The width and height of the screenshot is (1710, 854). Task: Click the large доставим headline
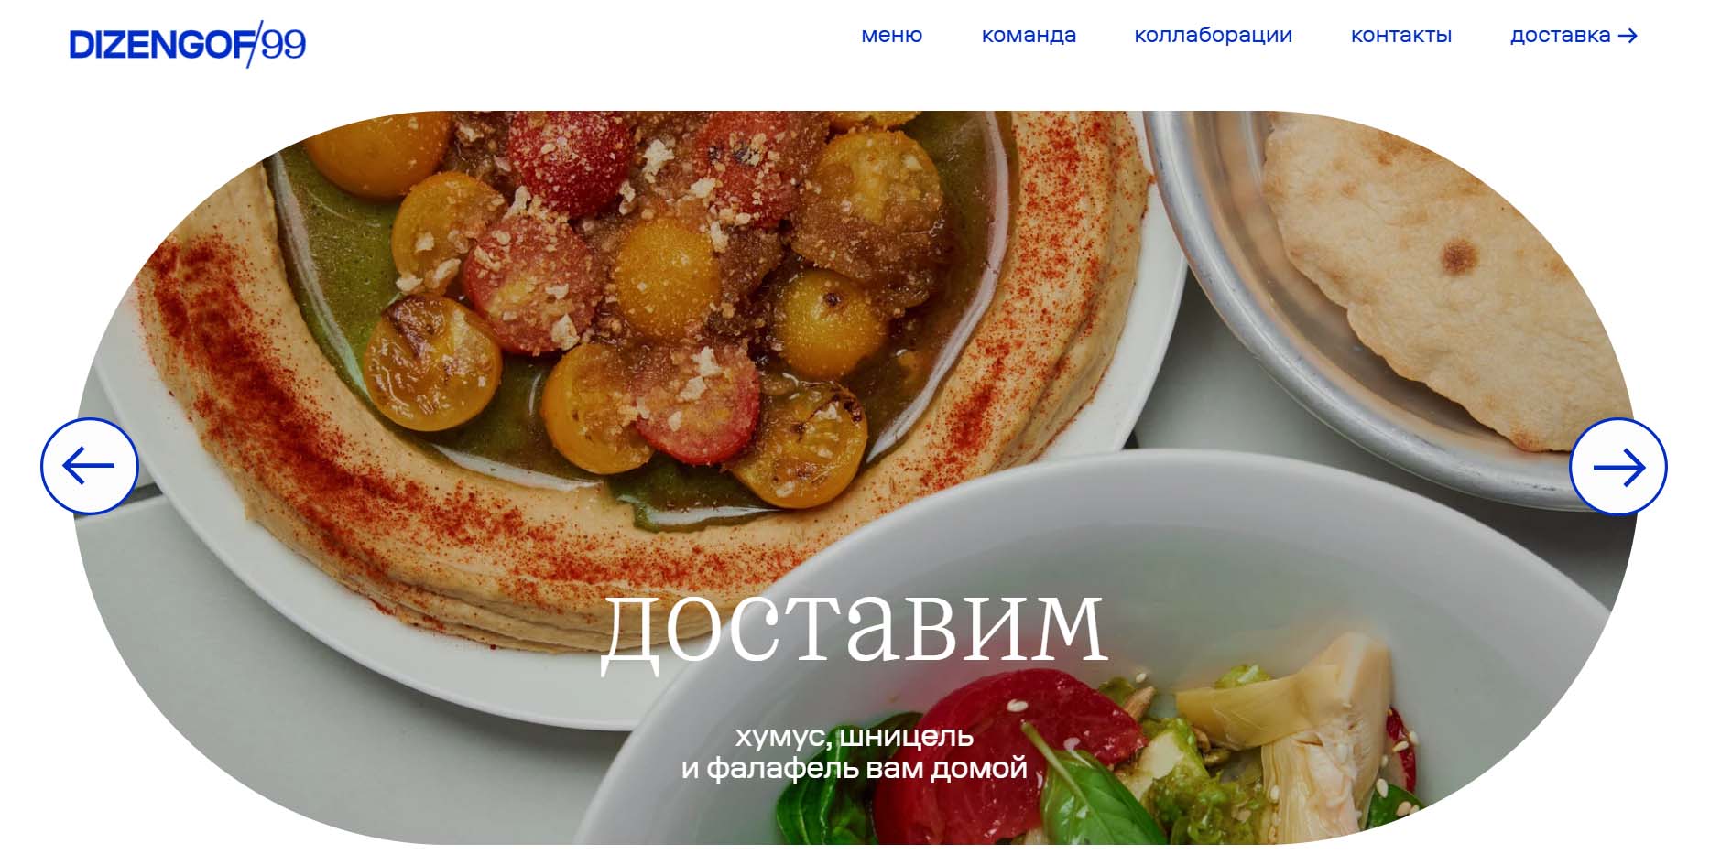(x=854, y=626)
